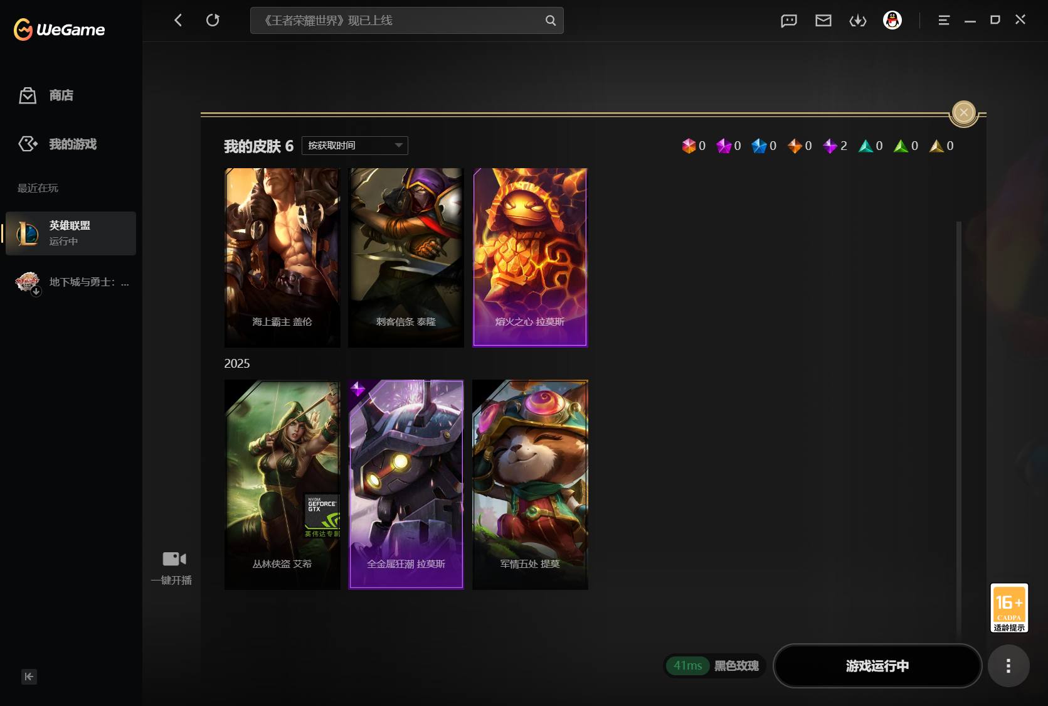Select the 全金属狂潮 拉莫斯 skin card

coord(406,484)
